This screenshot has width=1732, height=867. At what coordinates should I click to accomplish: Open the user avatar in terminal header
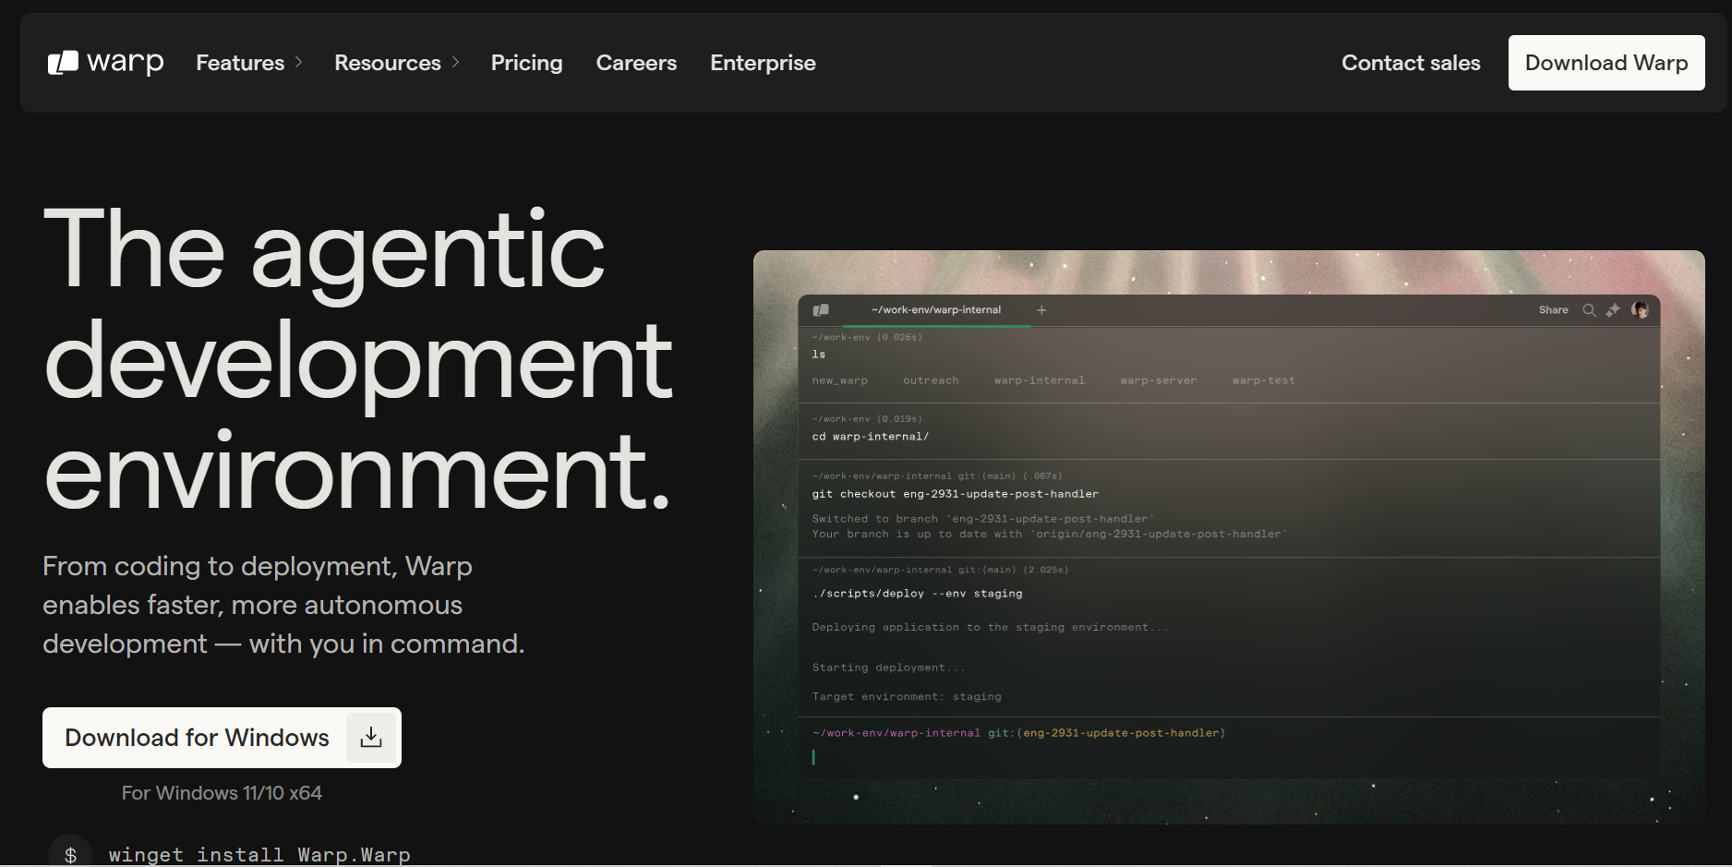click(x=1640, y=310)
